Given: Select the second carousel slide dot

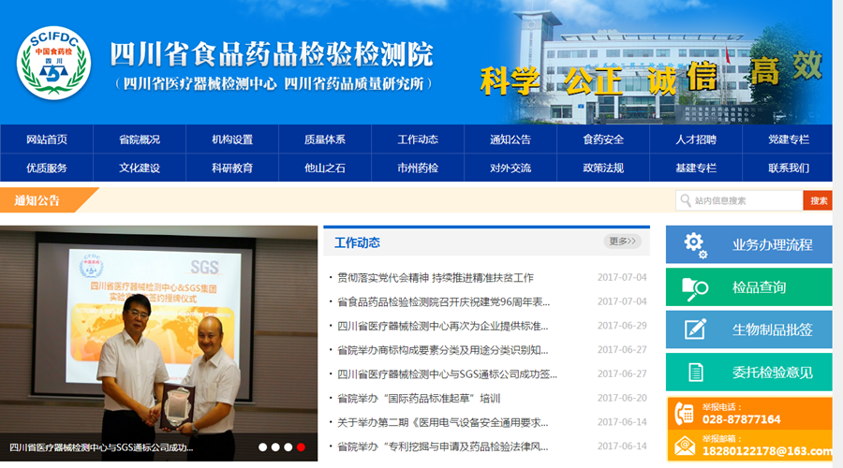Looking at the screenshot, I should [275, 447].
